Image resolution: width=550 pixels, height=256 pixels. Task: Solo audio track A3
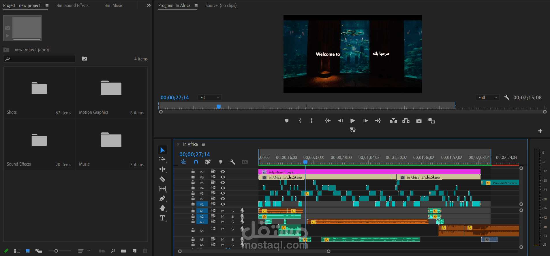[232, 222]
